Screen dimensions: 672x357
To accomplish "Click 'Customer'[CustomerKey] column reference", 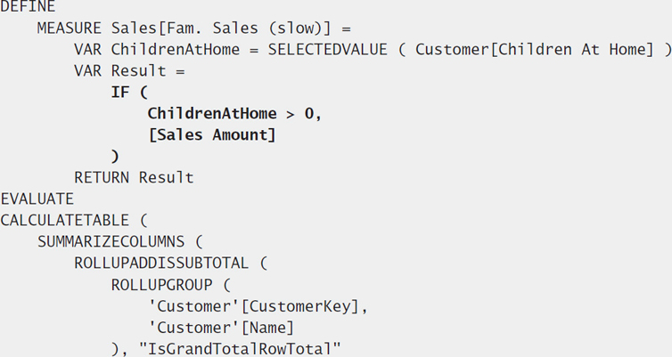I will (x=254, y=306).
